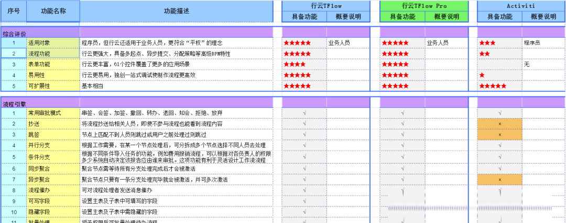Viewport: 566px width, 223px height.
Task: Click Activiti √ cell for 常用审批模式
Action: [x=500, y=113]
